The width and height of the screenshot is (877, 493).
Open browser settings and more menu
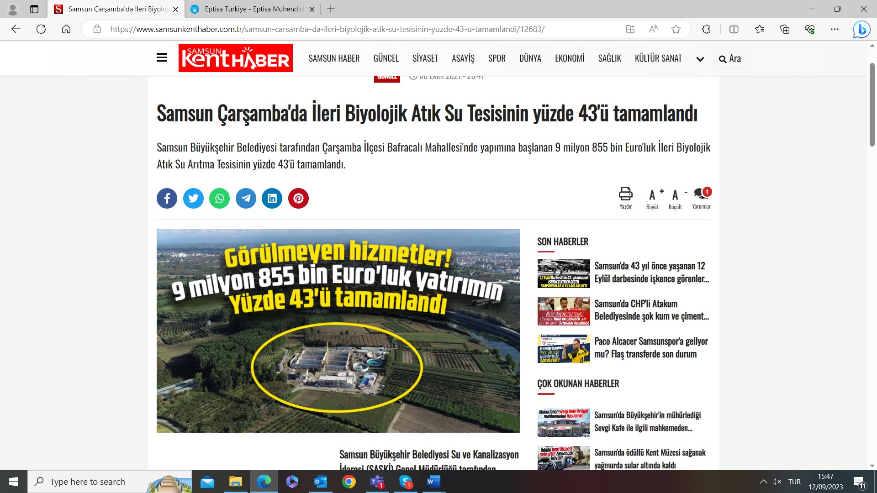(x=835, y=29)
